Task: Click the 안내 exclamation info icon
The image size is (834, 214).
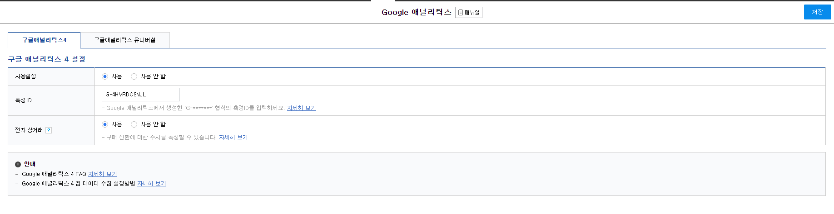Action: [x=18, y=164]
